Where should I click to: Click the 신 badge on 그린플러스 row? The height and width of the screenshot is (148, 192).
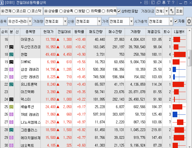[11, 130]
